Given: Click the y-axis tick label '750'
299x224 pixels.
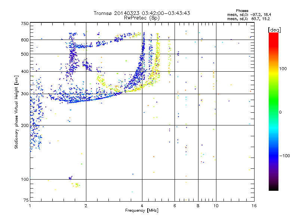Looking at the screenshot, I should coord(25,24).
